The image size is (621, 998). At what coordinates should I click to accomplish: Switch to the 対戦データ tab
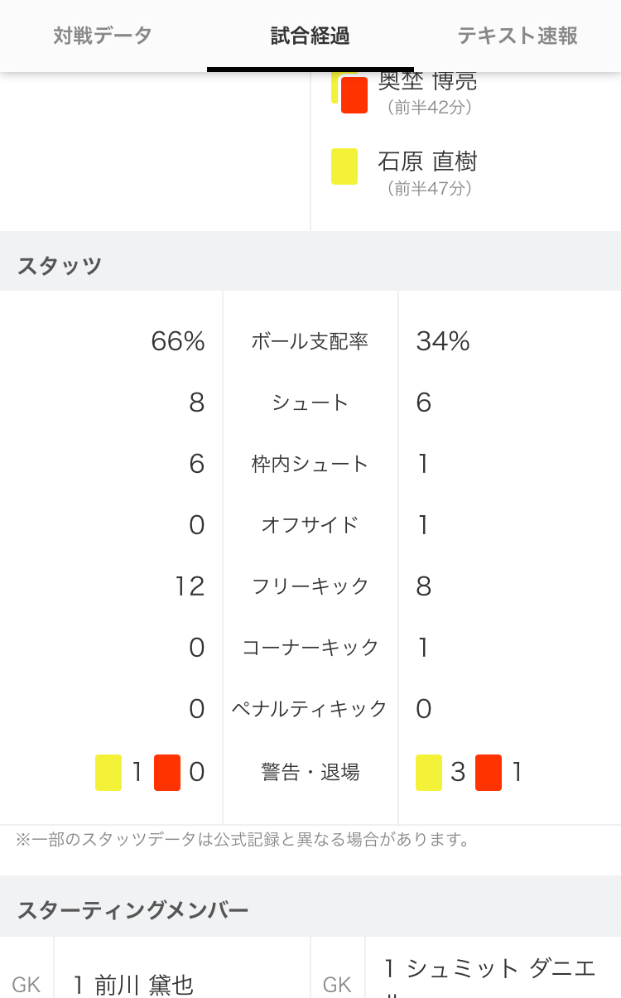point(103,36)
